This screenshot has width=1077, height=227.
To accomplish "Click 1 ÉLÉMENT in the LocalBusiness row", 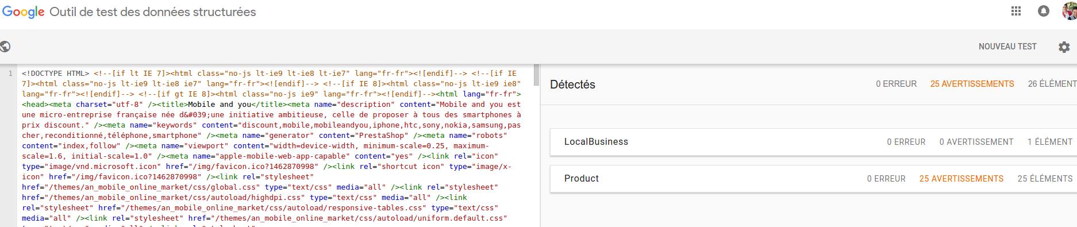I will pos(1050,142).
